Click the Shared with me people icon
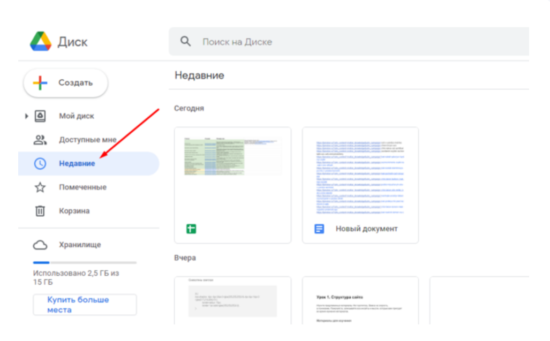The width and height of the screenshot is (550, 341). (x=40, y=140)
